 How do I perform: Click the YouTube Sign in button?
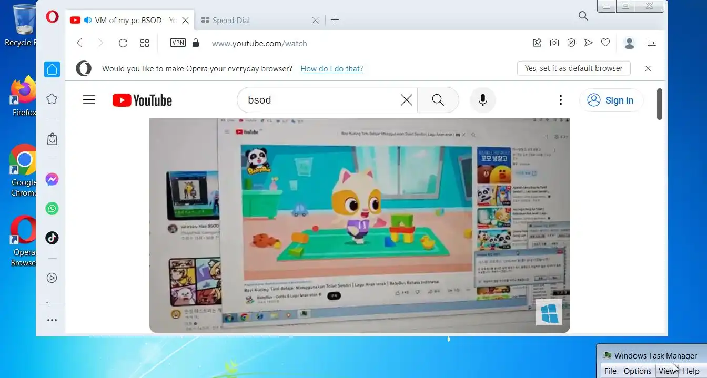coord(611,100)
